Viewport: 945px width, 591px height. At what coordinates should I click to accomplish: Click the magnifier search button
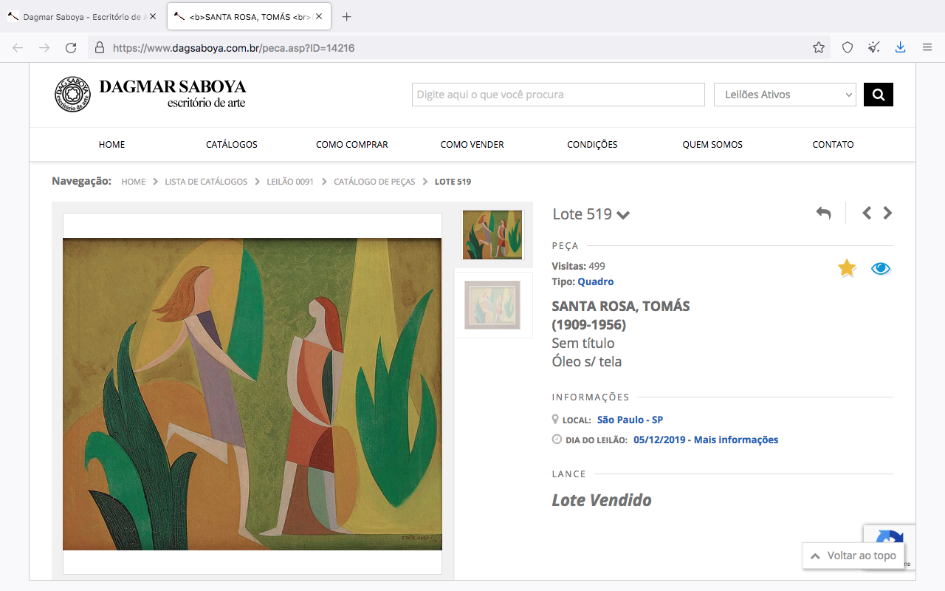pos(879,95)
